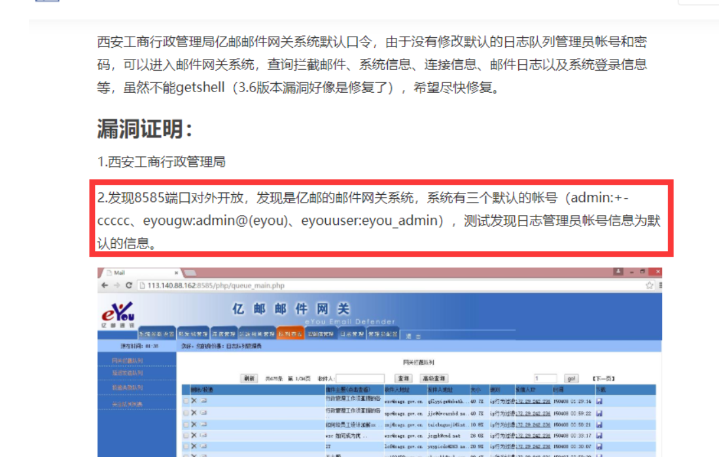The width and height of the screenshot is (719, 457).
Task: Deliver the mail received at 00:30:07
Action: pyautogui.click(x=203, y=445)
